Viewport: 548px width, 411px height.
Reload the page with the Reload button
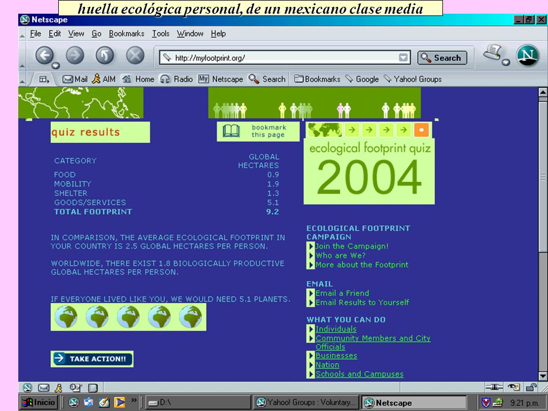click(105, 55)
